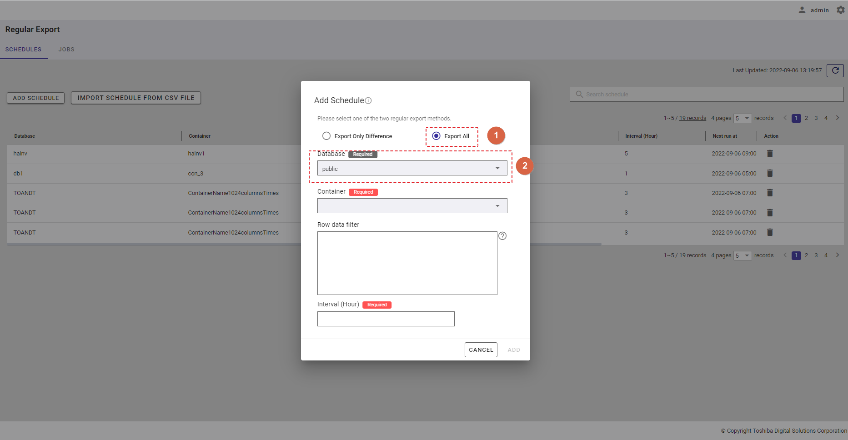Switch to the Schedules tab
Viewport: 848px width, 440px height.
pos(23,49)
